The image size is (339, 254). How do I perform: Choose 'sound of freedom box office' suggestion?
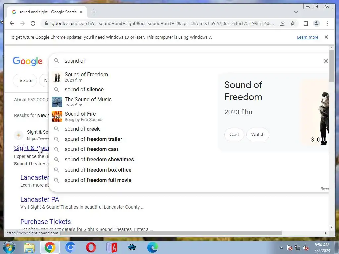click(x=134, y=170)
